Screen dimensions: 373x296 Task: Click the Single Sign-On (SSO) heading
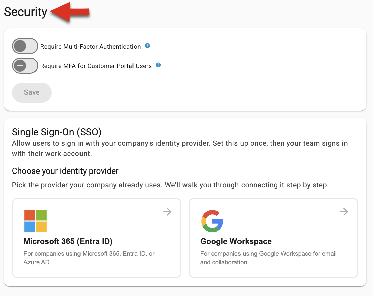(x=57, y=132)
